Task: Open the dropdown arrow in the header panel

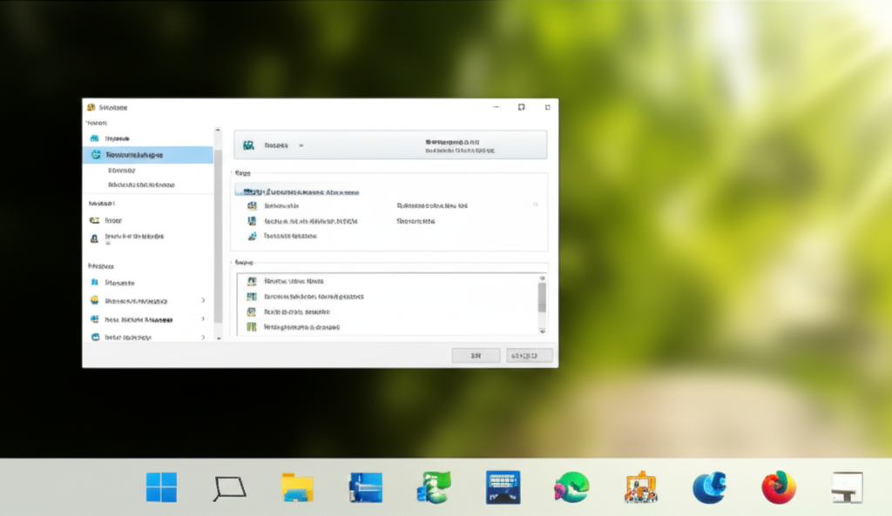Action: click(x=301, y=145)
